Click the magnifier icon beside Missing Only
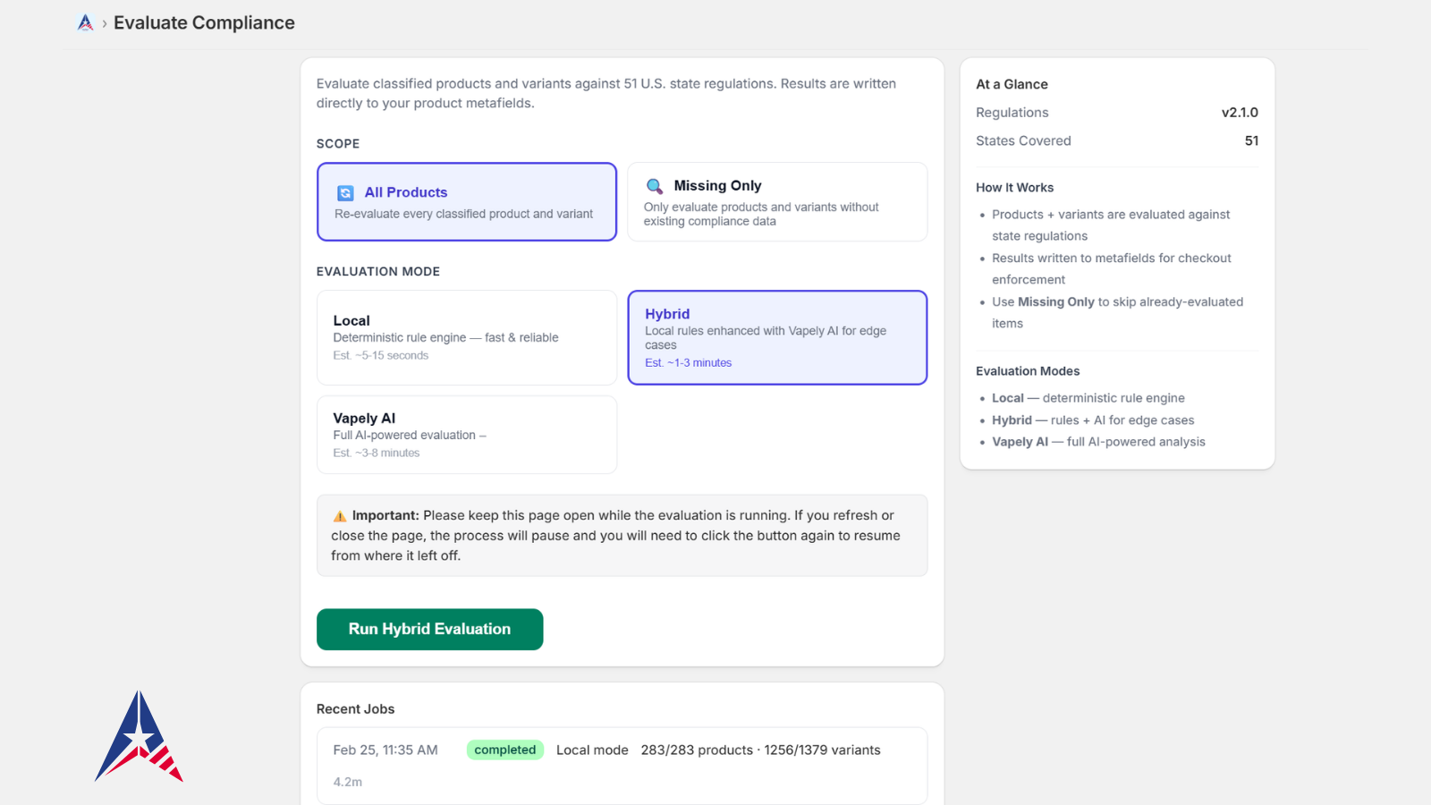The image size is (1431, 805). pos(655,186)
